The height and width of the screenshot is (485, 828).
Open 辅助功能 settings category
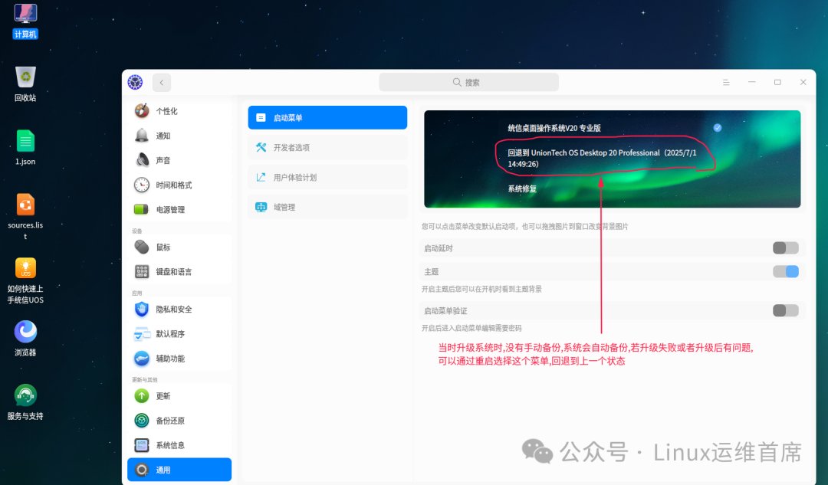tap(179, 359)
